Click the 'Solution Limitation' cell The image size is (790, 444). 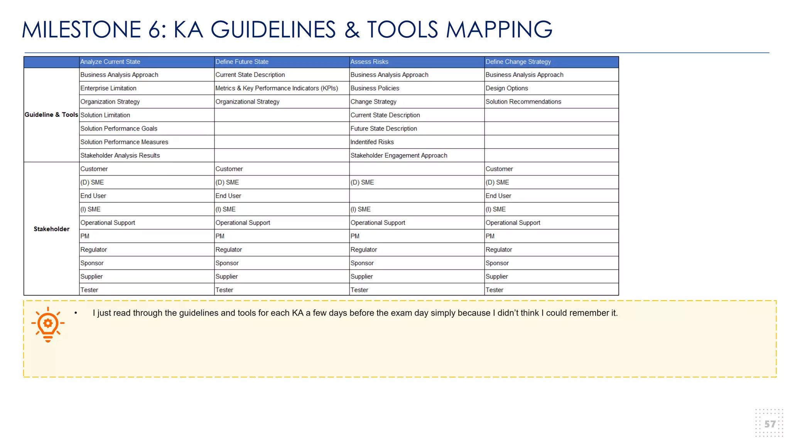(147, 115)
